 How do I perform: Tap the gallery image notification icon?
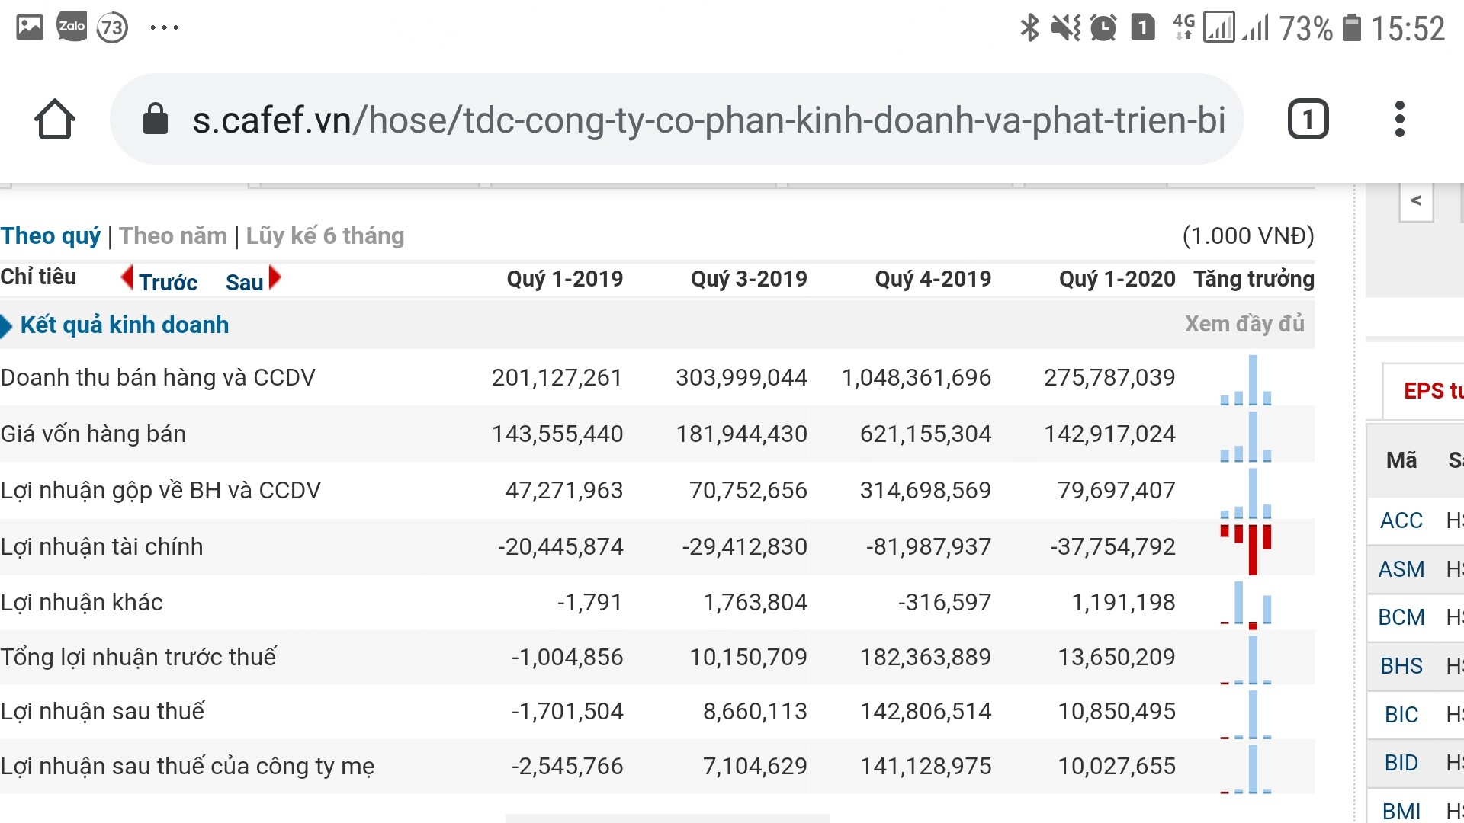pos(30,27)
